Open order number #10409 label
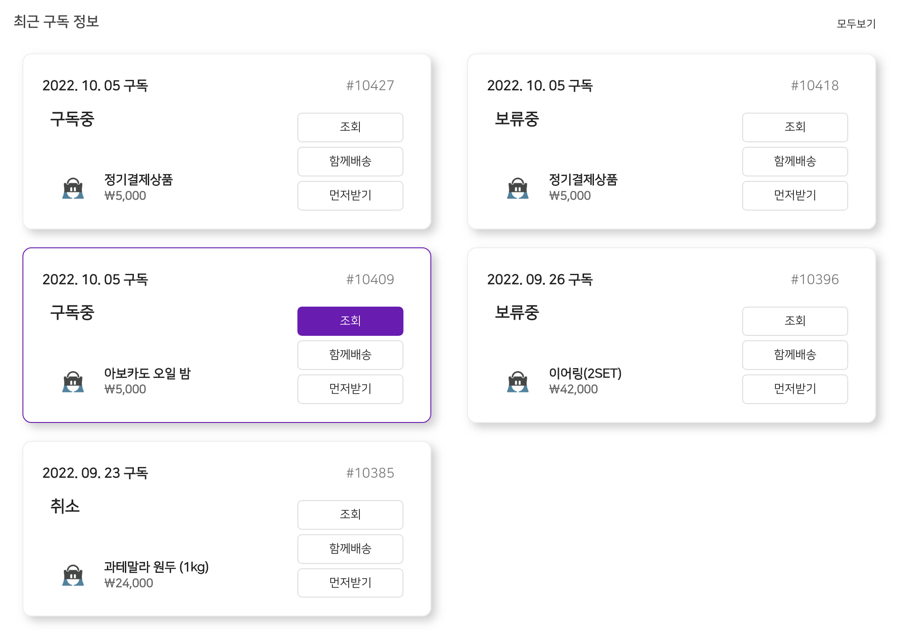The height and width of the screenshot is (642, 903). click(x=370, y=279)
